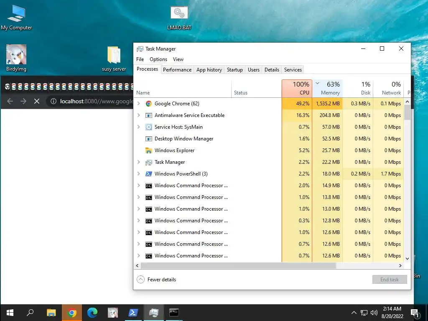Open My Computer desktop icon

(x=16, y=17)
